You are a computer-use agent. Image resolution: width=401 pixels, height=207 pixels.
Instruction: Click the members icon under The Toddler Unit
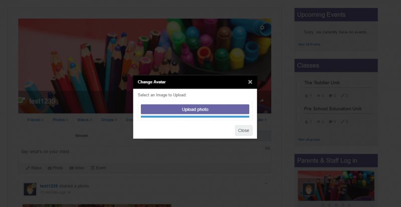pos(307,96)
